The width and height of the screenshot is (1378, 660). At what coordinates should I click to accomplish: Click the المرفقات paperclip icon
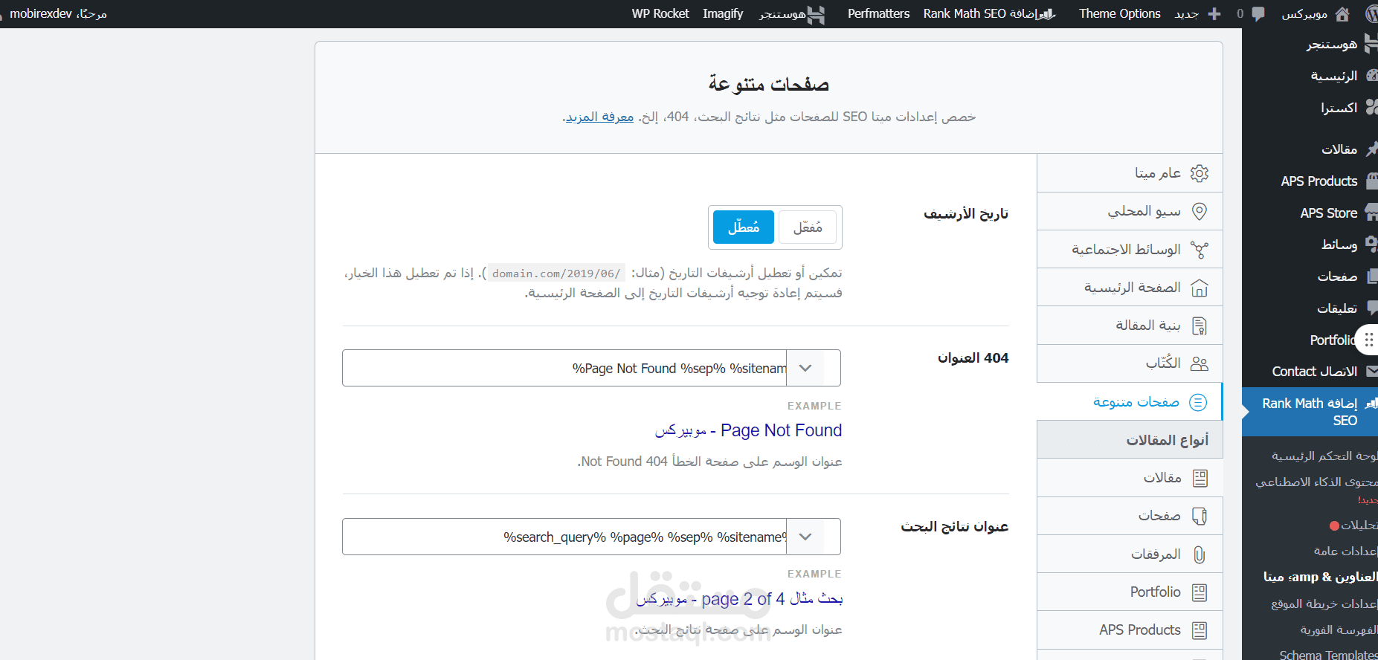(1199, 554)
